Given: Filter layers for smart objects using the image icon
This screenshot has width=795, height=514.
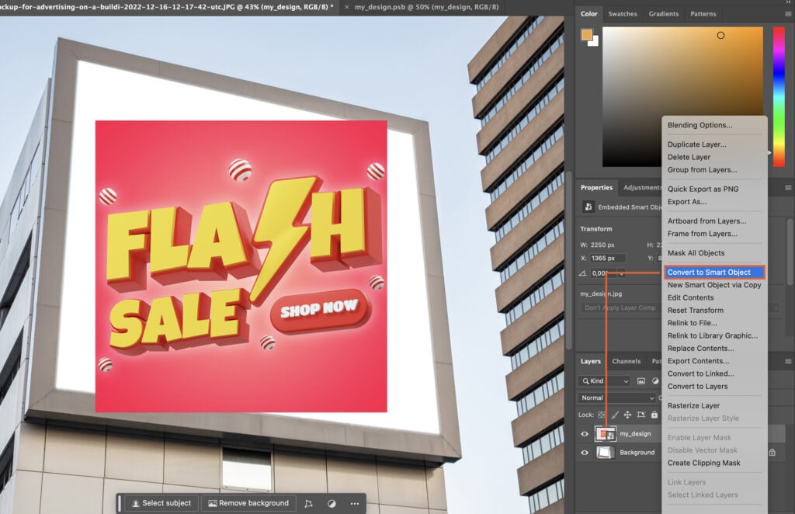Looking at the screenshot, I should pyautogui.click(x=641, y=380).
